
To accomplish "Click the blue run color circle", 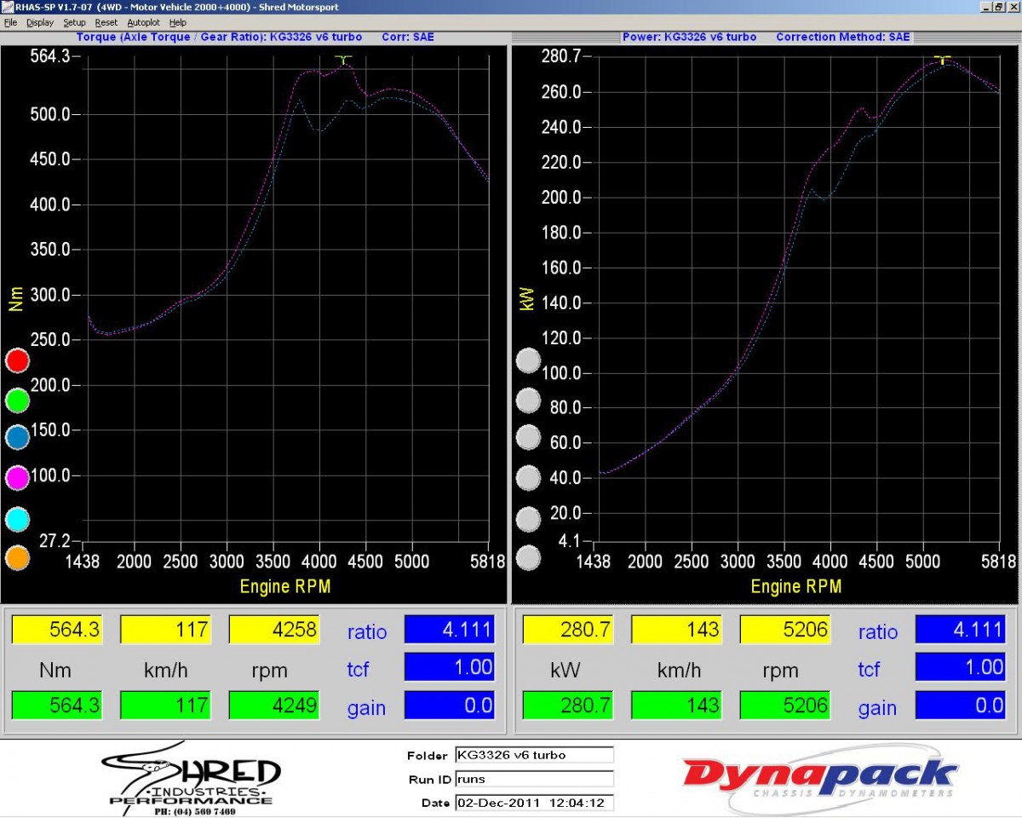I will 17,439.
